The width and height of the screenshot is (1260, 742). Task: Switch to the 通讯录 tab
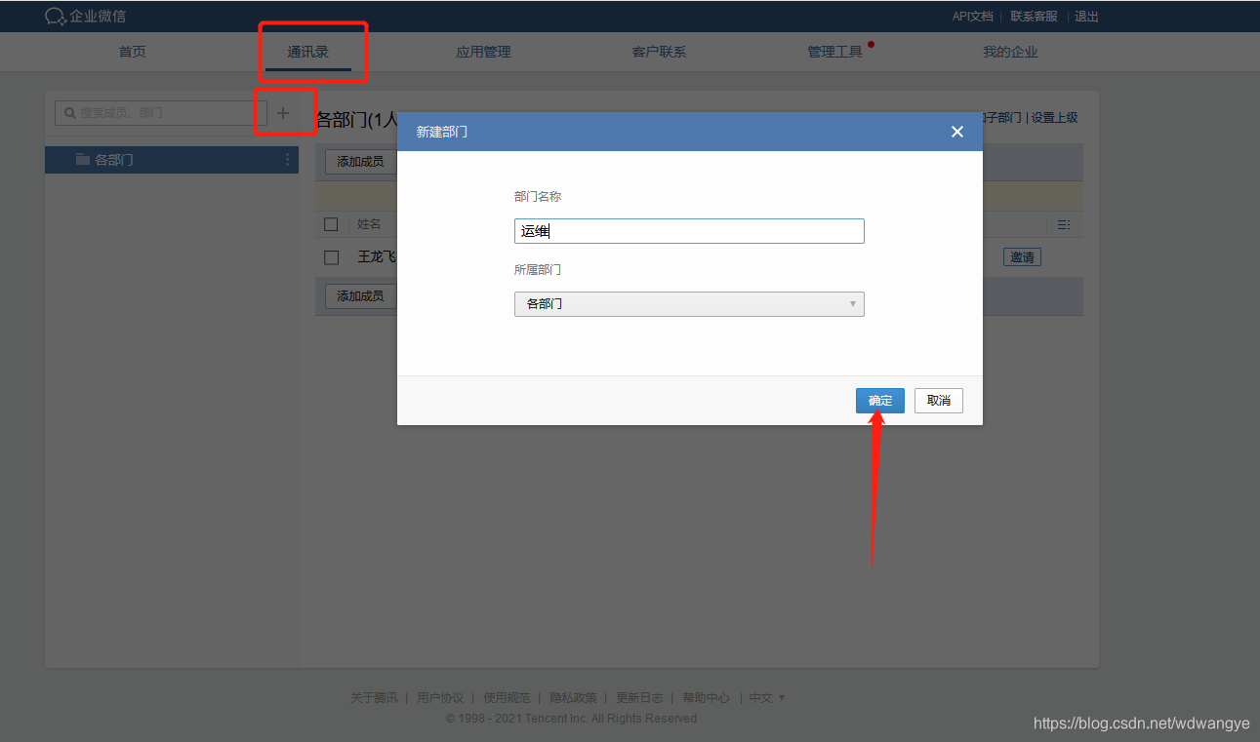[x=307, y=52]
